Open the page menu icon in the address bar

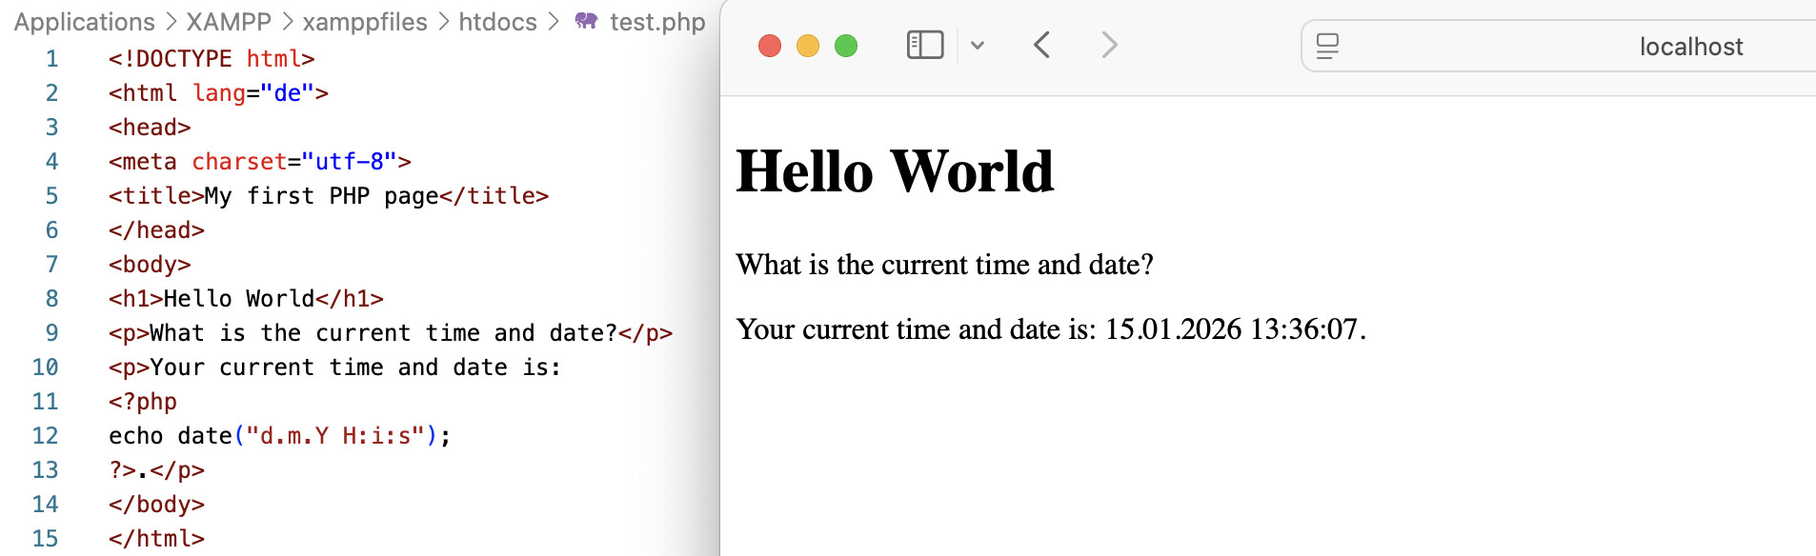(1327, 46)
